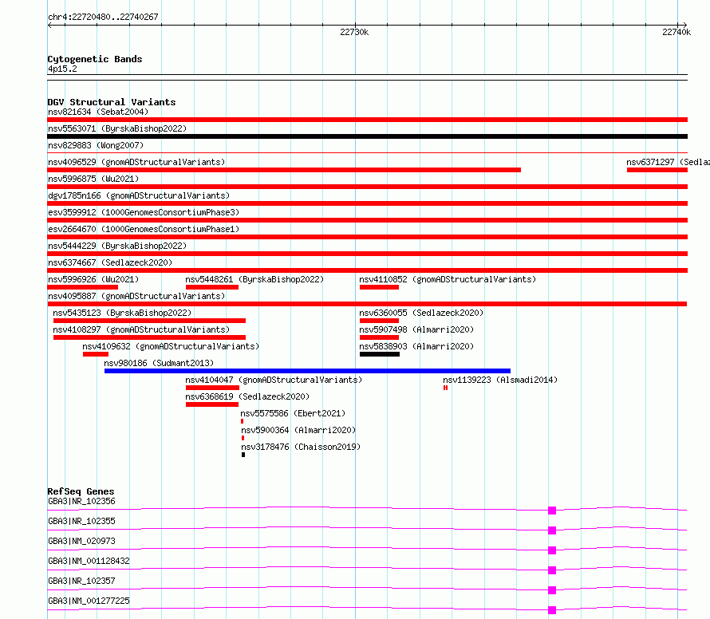Image resolution: width=710 pixels, height=619 pixels.
Task: Click the blue nsv980186 (Sudmant2013) bar
Action: pos(307,371)
